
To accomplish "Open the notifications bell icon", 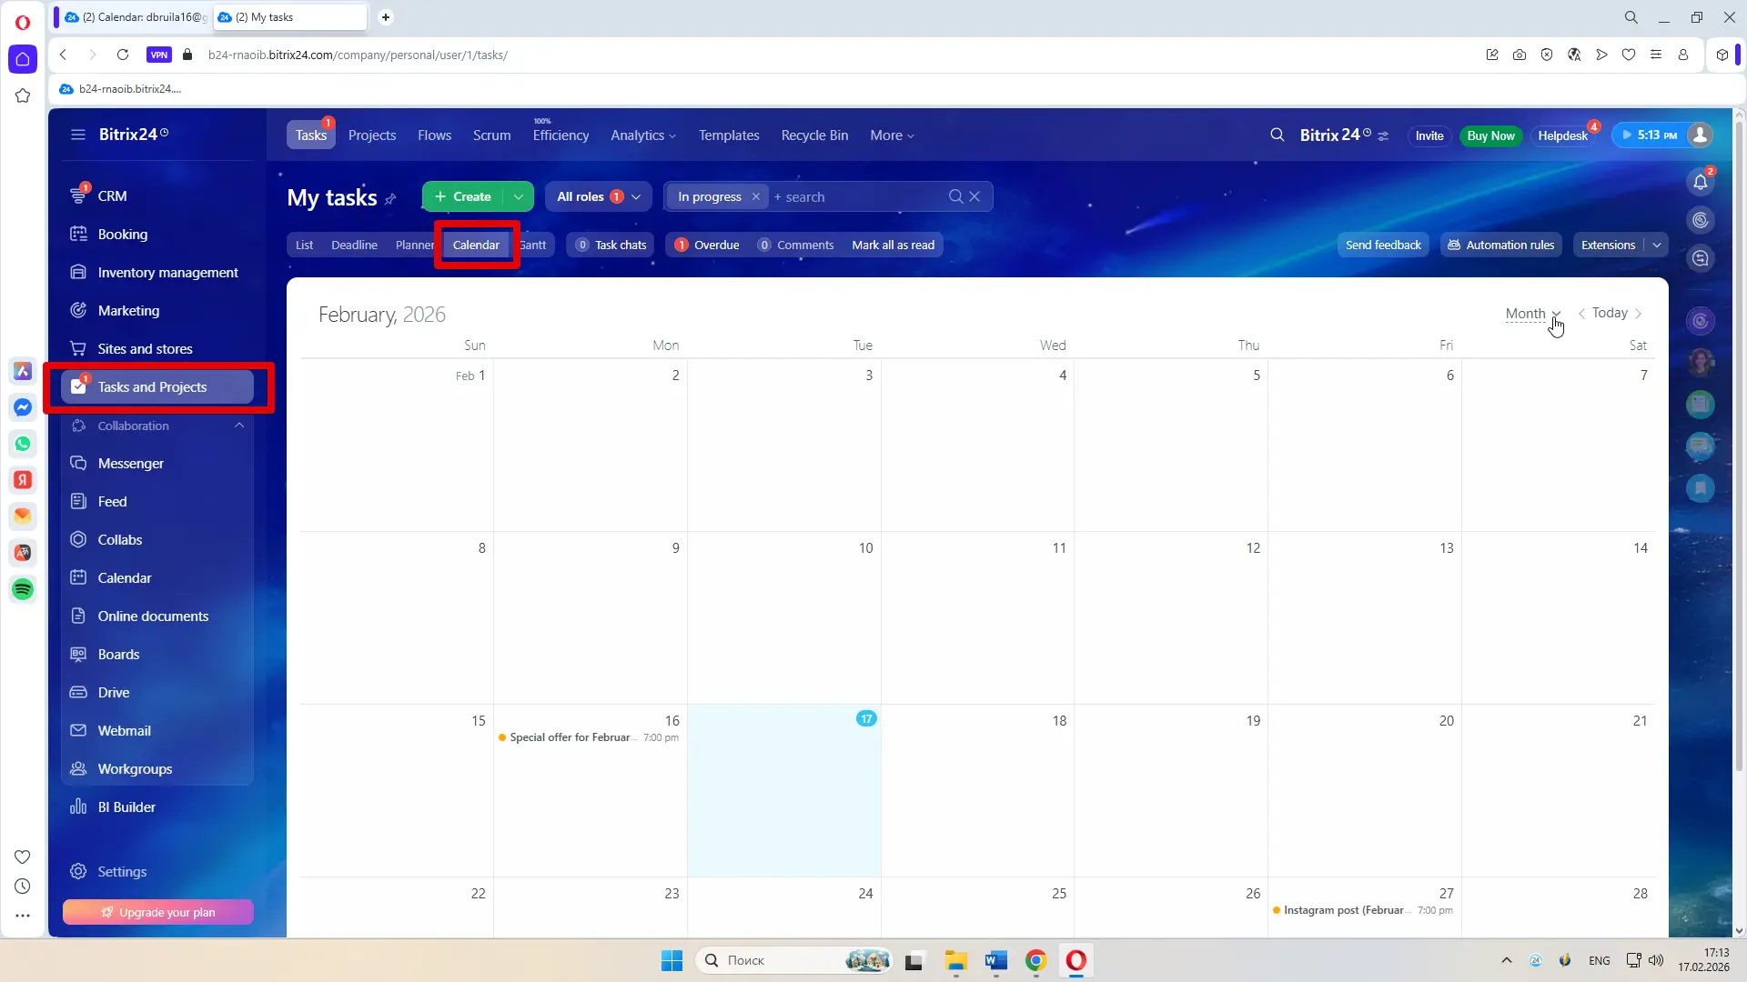I will [1700, 182].
